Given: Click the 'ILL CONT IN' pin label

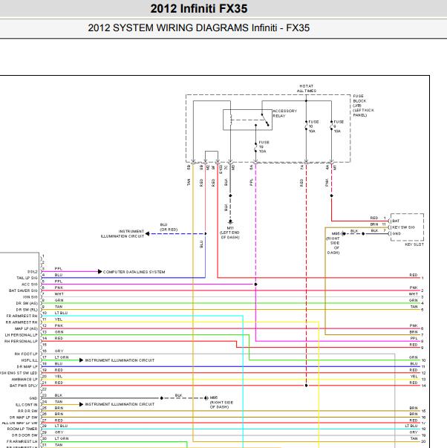Looking at the screenshot, I should [26, 405].
